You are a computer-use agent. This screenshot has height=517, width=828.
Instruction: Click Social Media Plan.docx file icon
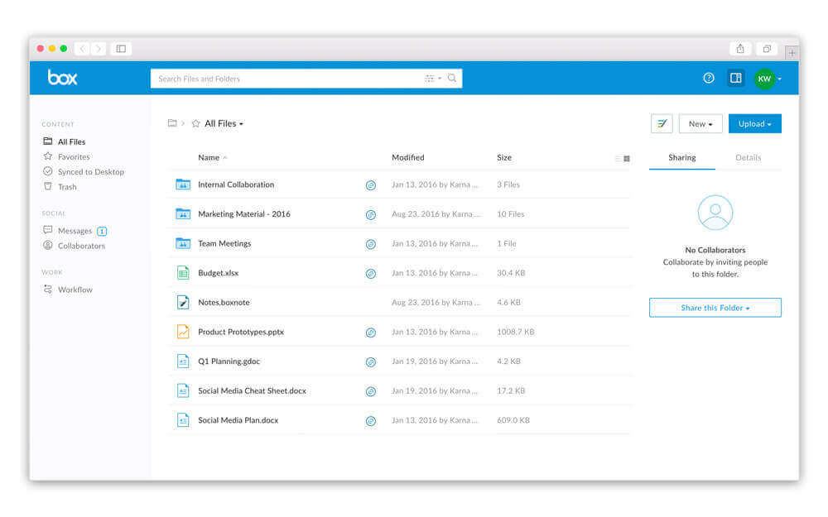183,420
